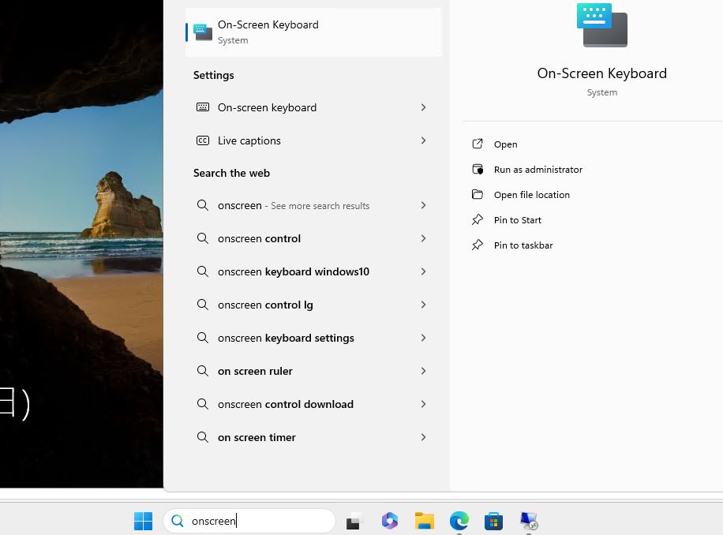This screenshot has width=723, height=535.
Task: Select web suggestion 'onscreen keyboard windows10'
Action: click(313, 272)
